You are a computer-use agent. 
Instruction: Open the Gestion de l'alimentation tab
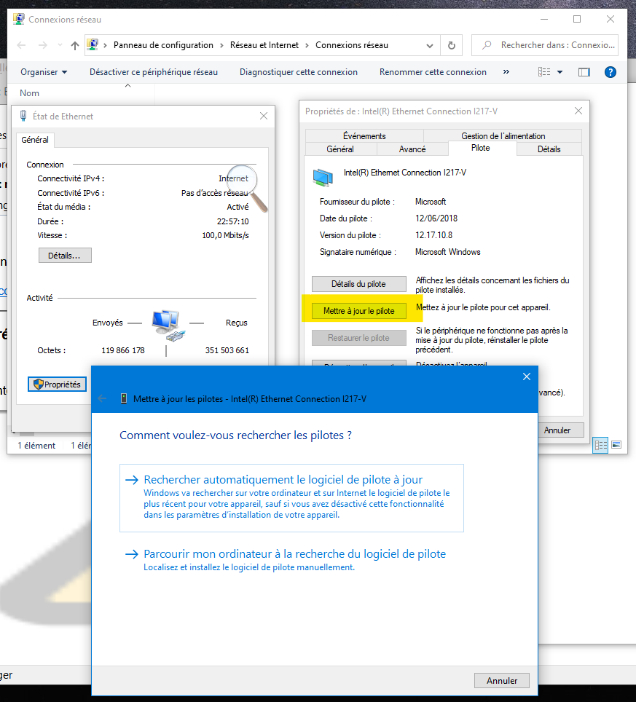pos(503,136)
